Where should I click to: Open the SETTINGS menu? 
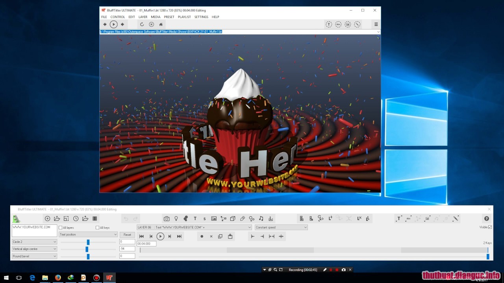pyautogui.click(x=201, y=17)
